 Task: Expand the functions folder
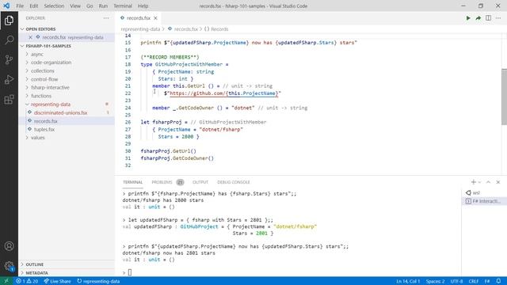point(41,96)
